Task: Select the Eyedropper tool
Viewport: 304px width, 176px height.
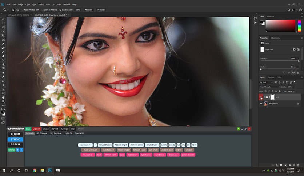Action: (3, 44)
